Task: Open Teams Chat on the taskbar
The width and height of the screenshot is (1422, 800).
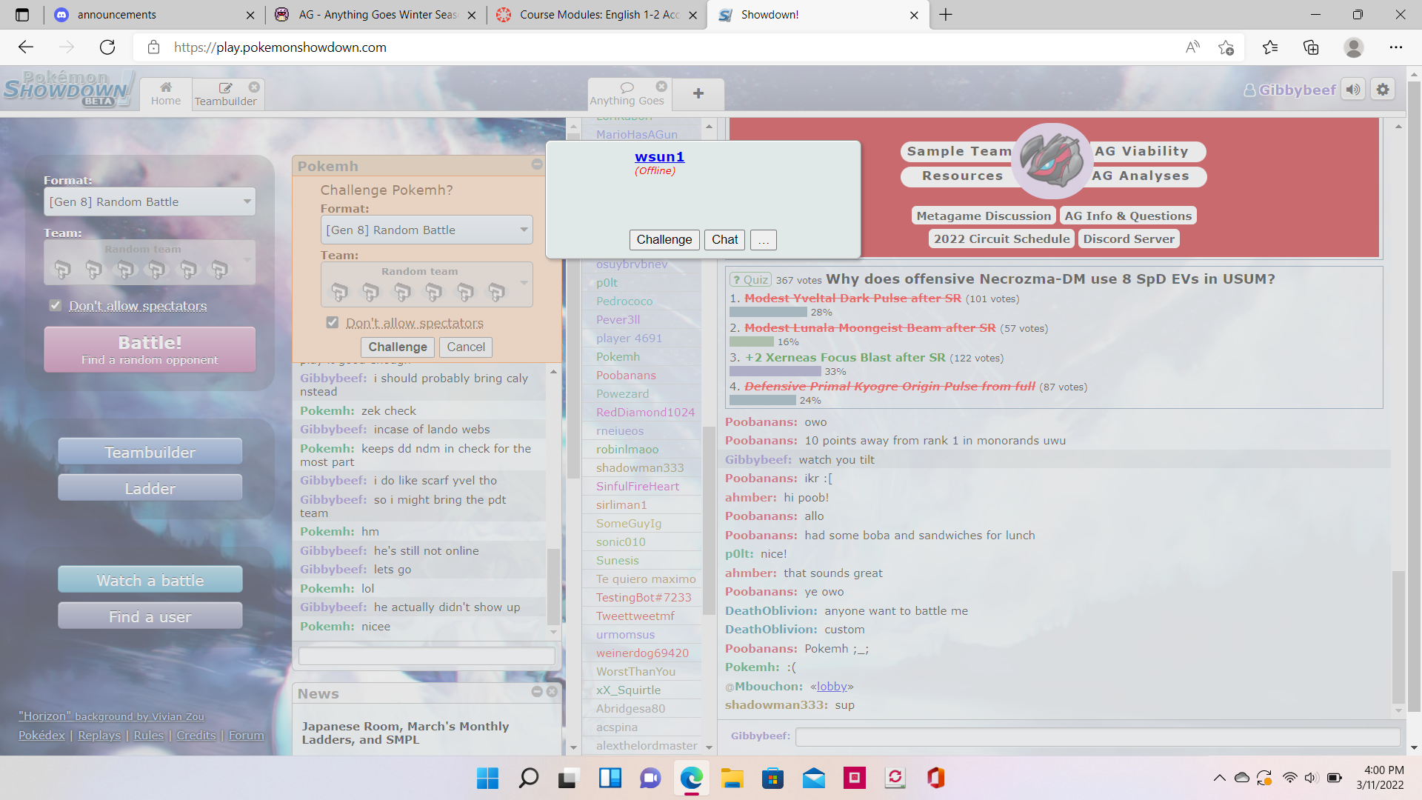Action: click(x=650, y=778)
